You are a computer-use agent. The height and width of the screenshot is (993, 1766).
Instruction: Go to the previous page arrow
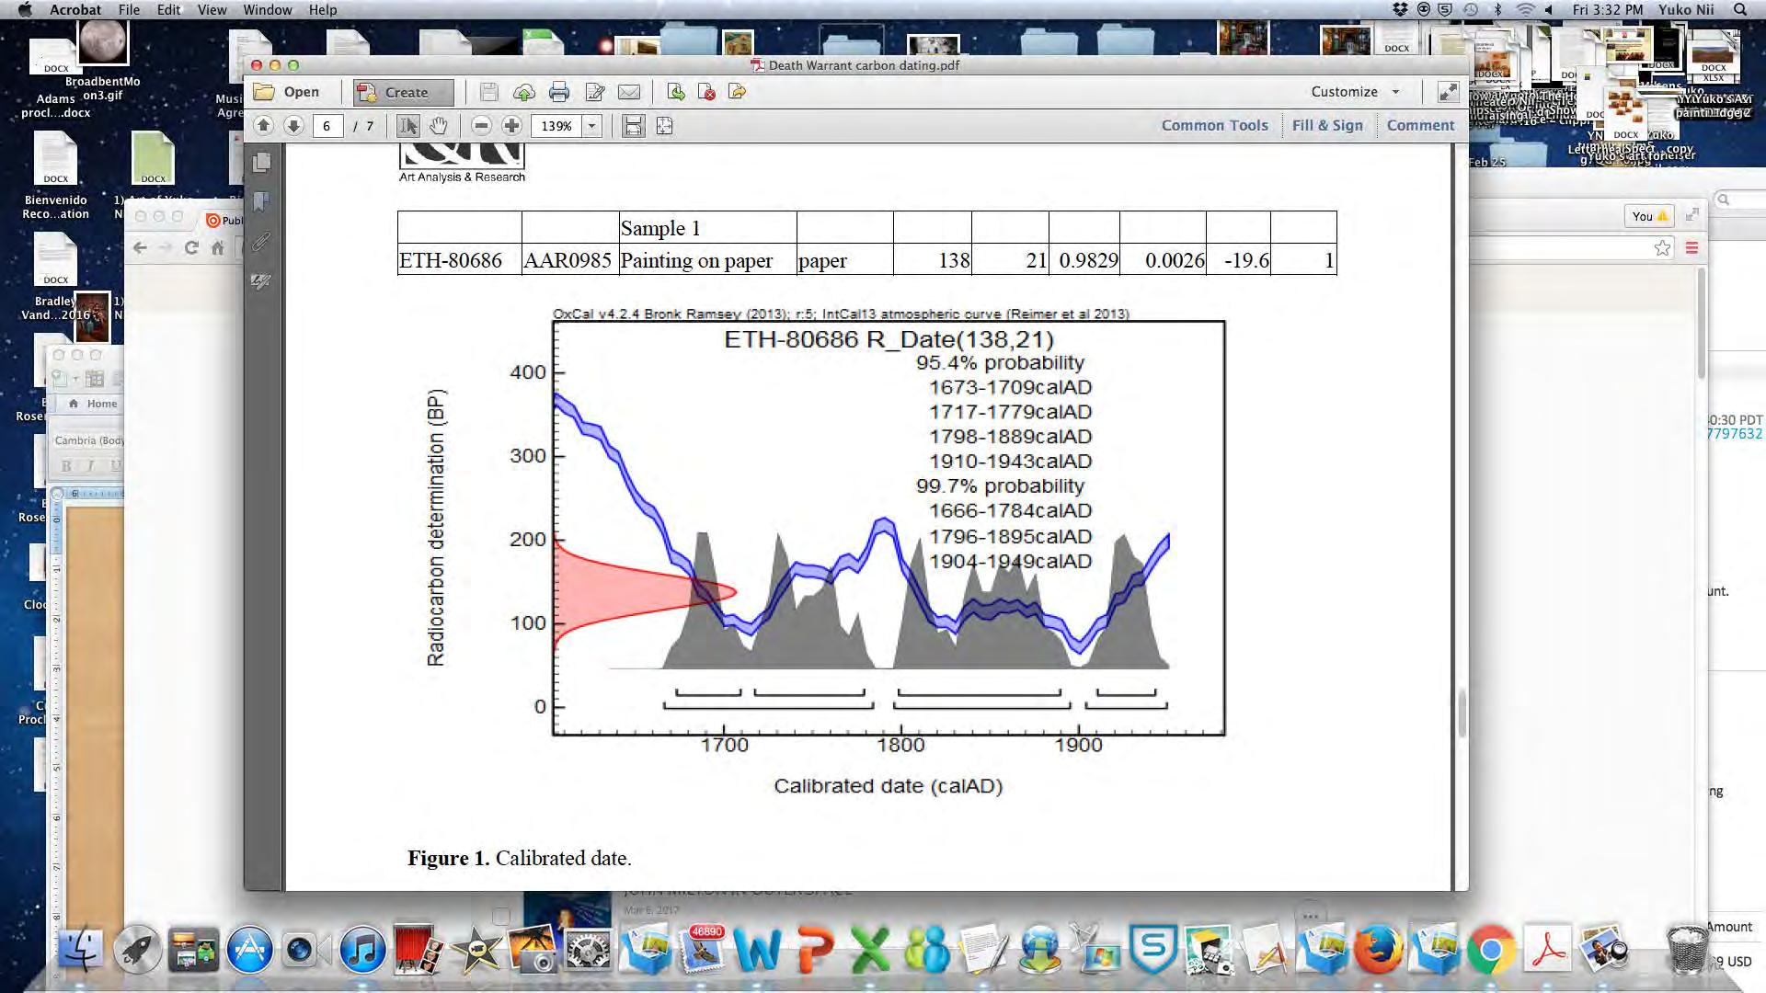click(264, 126)
